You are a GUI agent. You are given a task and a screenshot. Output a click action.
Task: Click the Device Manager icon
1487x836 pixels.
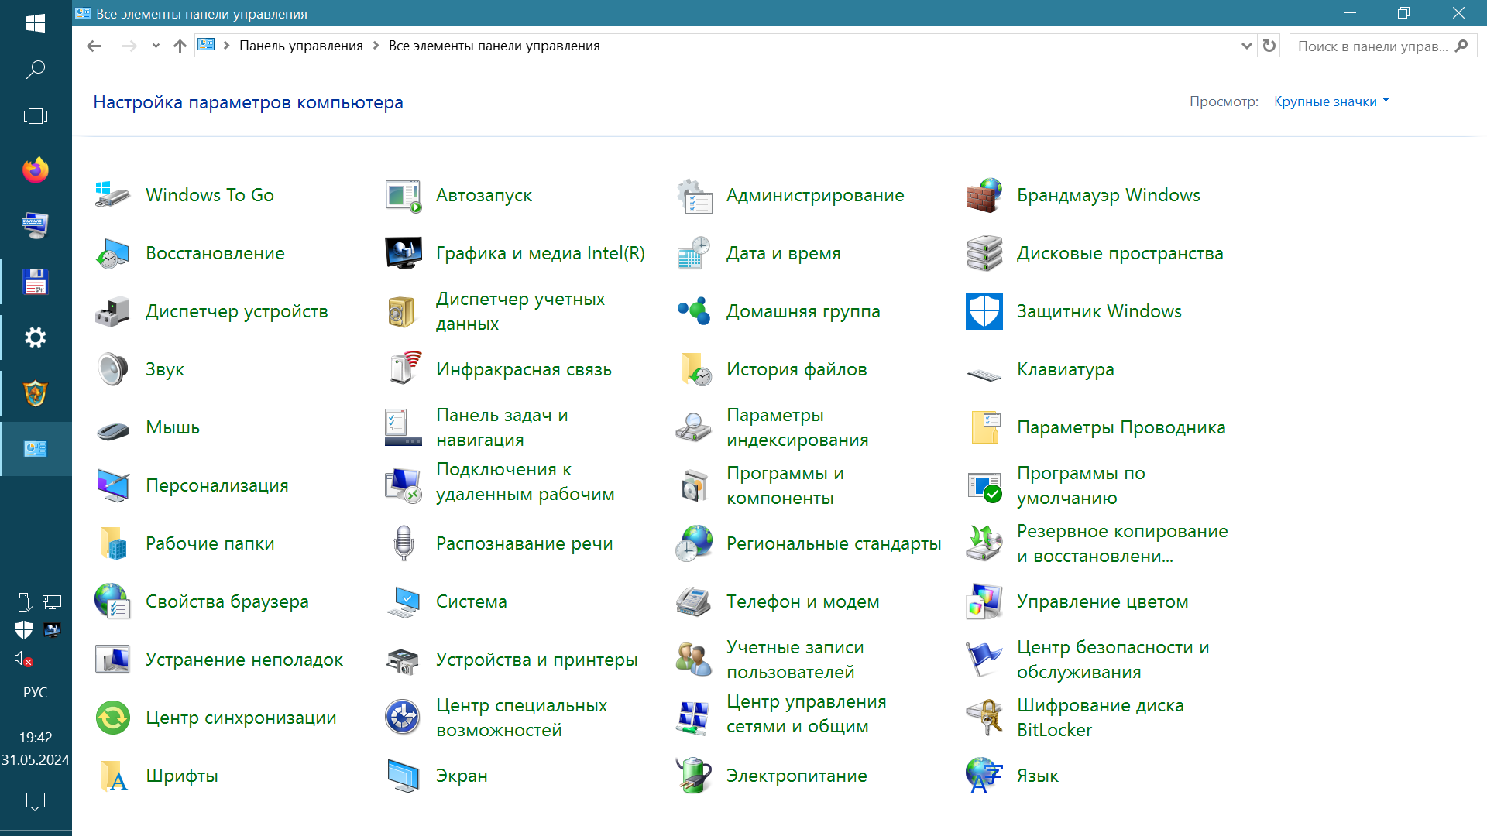pos(112,311)
